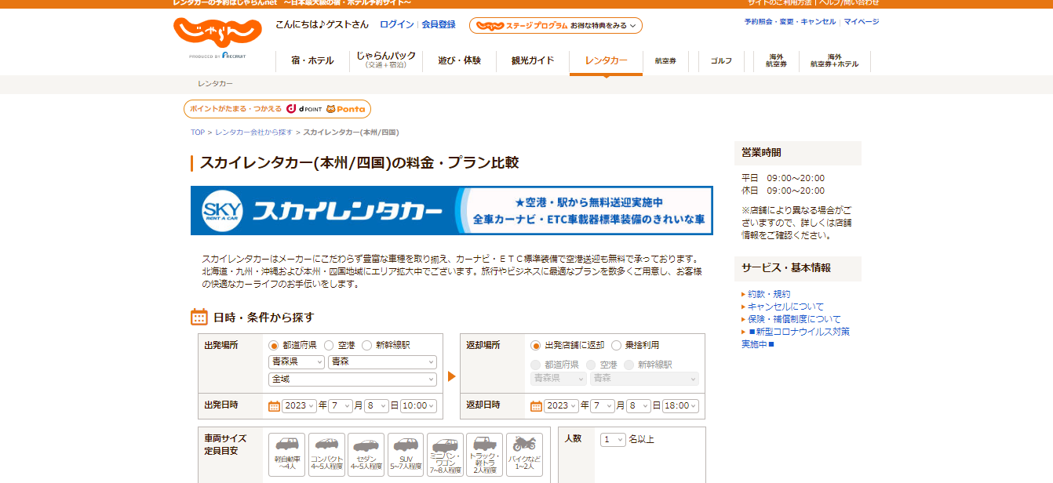Open the return date calendar icon
Image resolution: width=1053 pixels, height=483 pixels.
(x=536, y=405)
